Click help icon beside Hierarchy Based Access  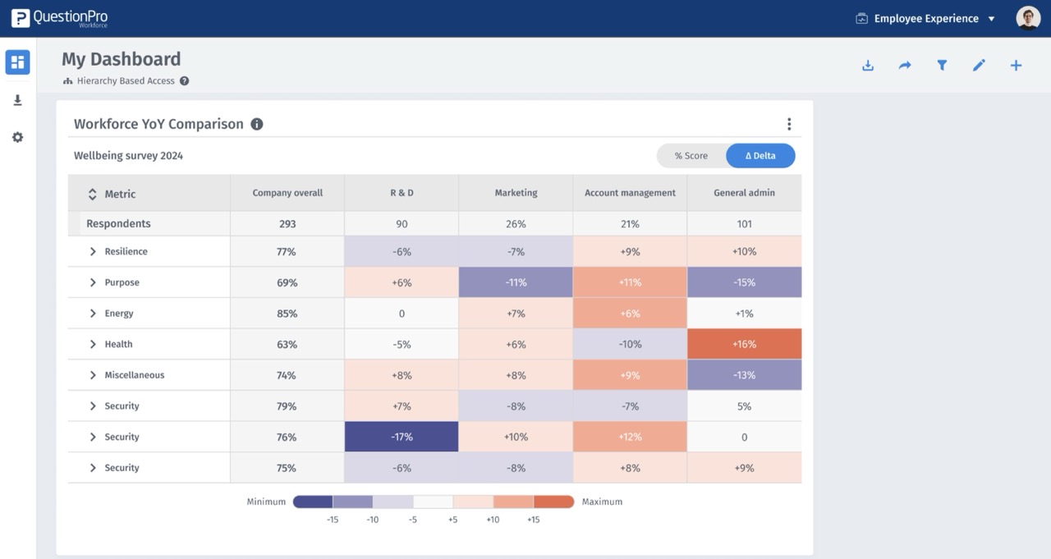click(184, 81)
